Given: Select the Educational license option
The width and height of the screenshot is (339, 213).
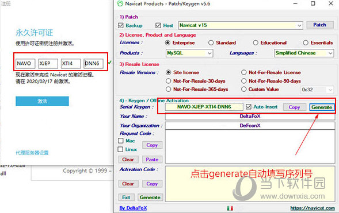Looking at the screenshot, I should coord(256,42).
